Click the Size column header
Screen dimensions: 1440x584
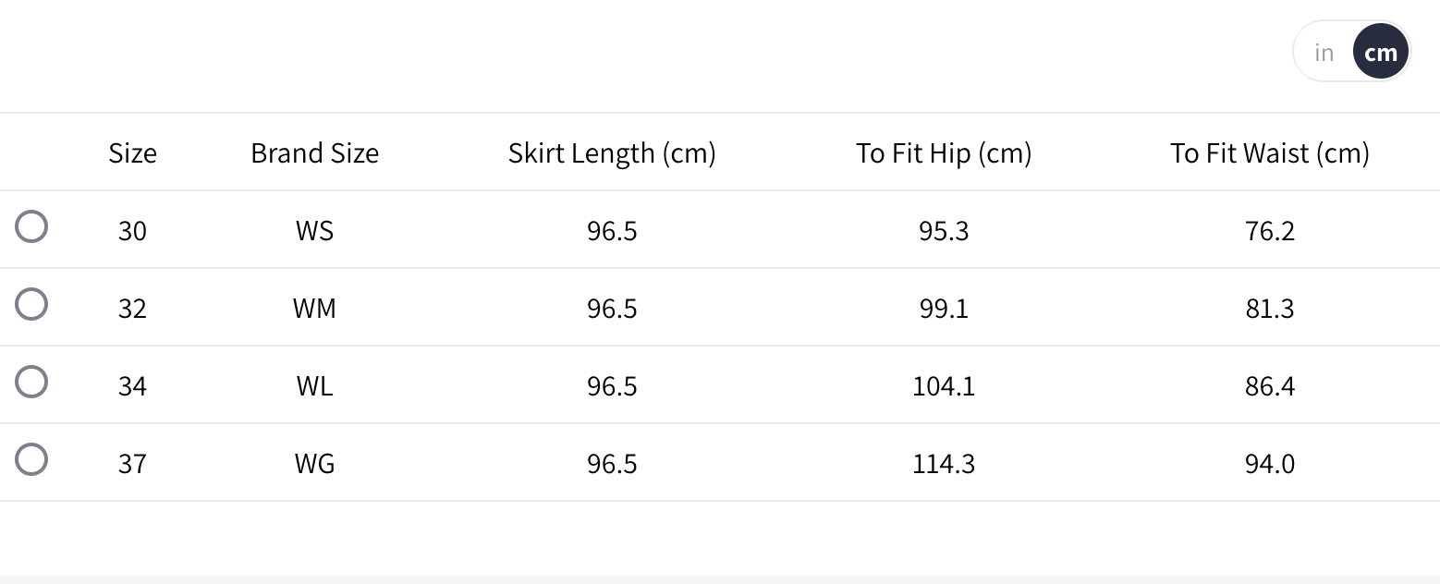132,153
